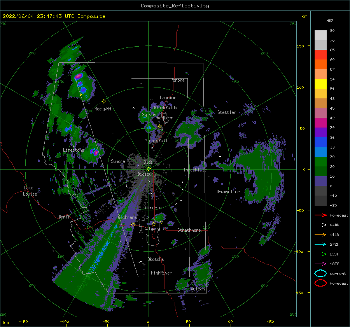Click the 39 dBZ purple color swatch
The height and width of the screenshot is (327, 350).
pyautogui.click(x=320, y=132)
